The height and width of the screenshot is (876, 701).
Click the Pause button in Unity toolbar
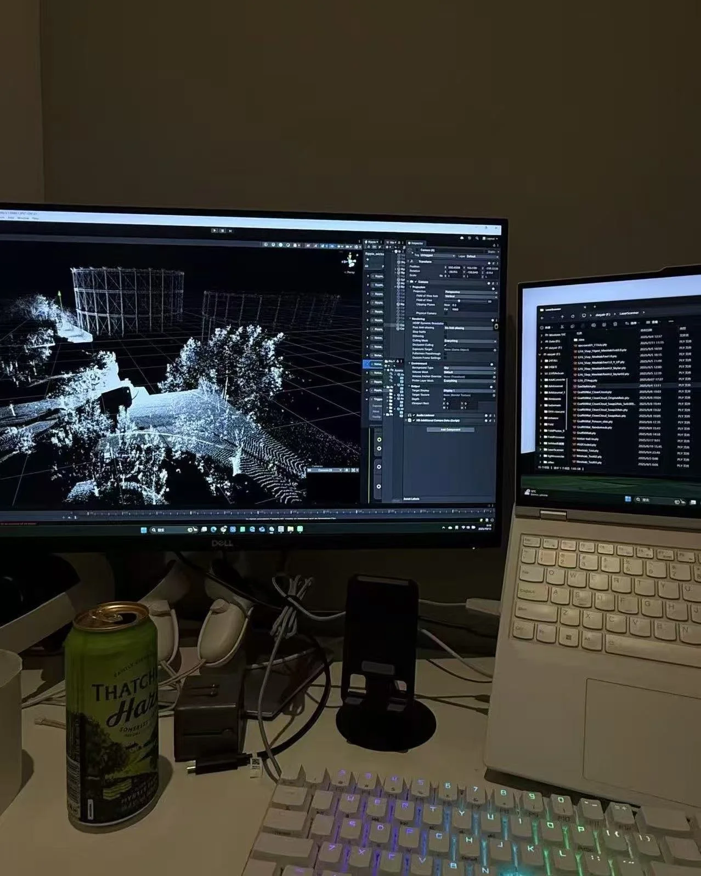pyautogui.click(x=222, y=231)
